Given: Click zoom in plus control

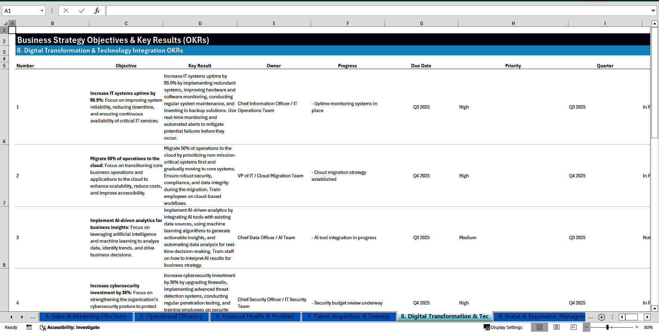Looking at the screenshot, I should (637, 327).
